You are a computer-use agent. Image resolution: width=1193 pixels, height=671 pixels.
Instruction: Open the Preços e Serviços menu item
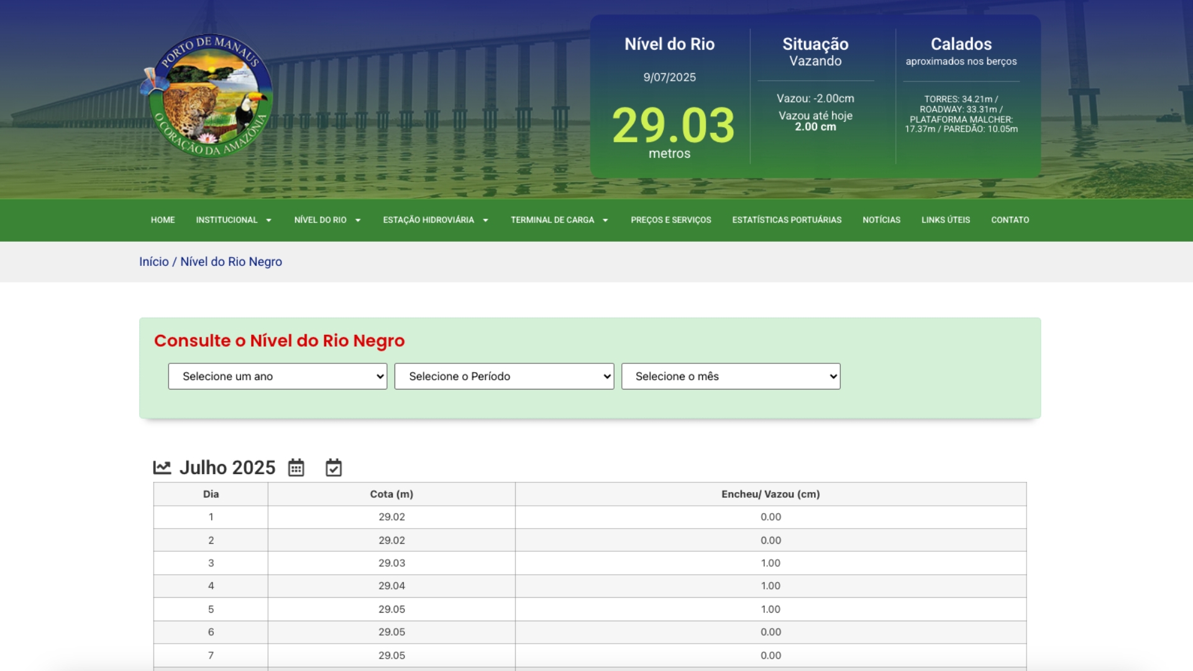click(x=670, y=220)
